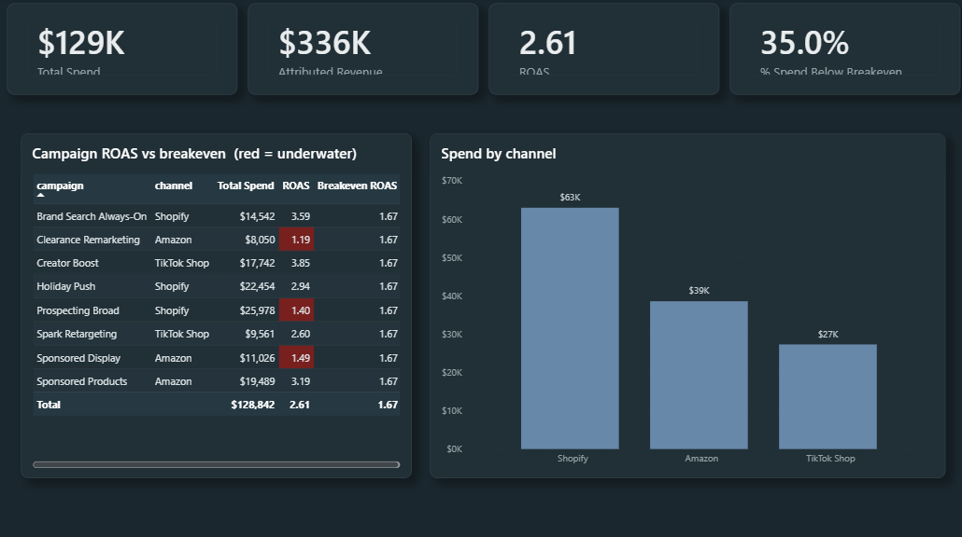
Task: Select the Clearance Remarketing campaign name
Action: point(89,240)
